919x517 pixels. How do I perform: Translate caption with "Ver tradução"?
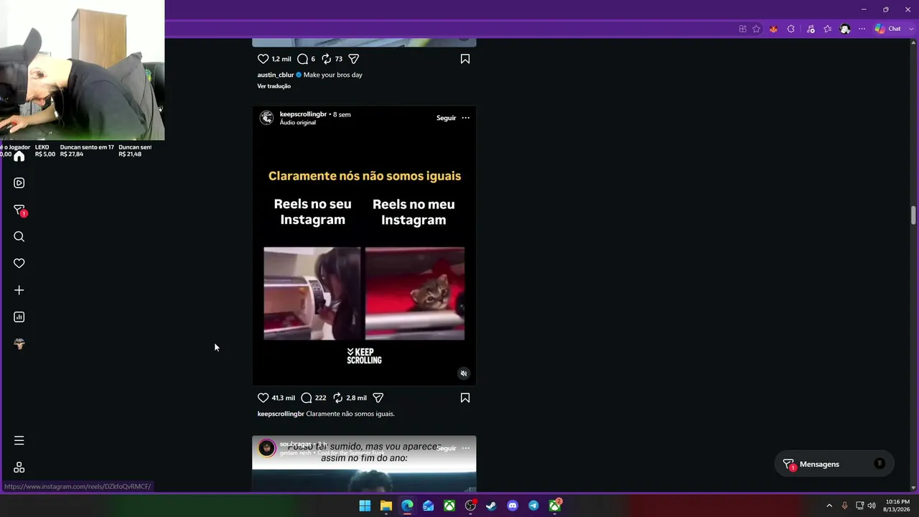(274, 86)
